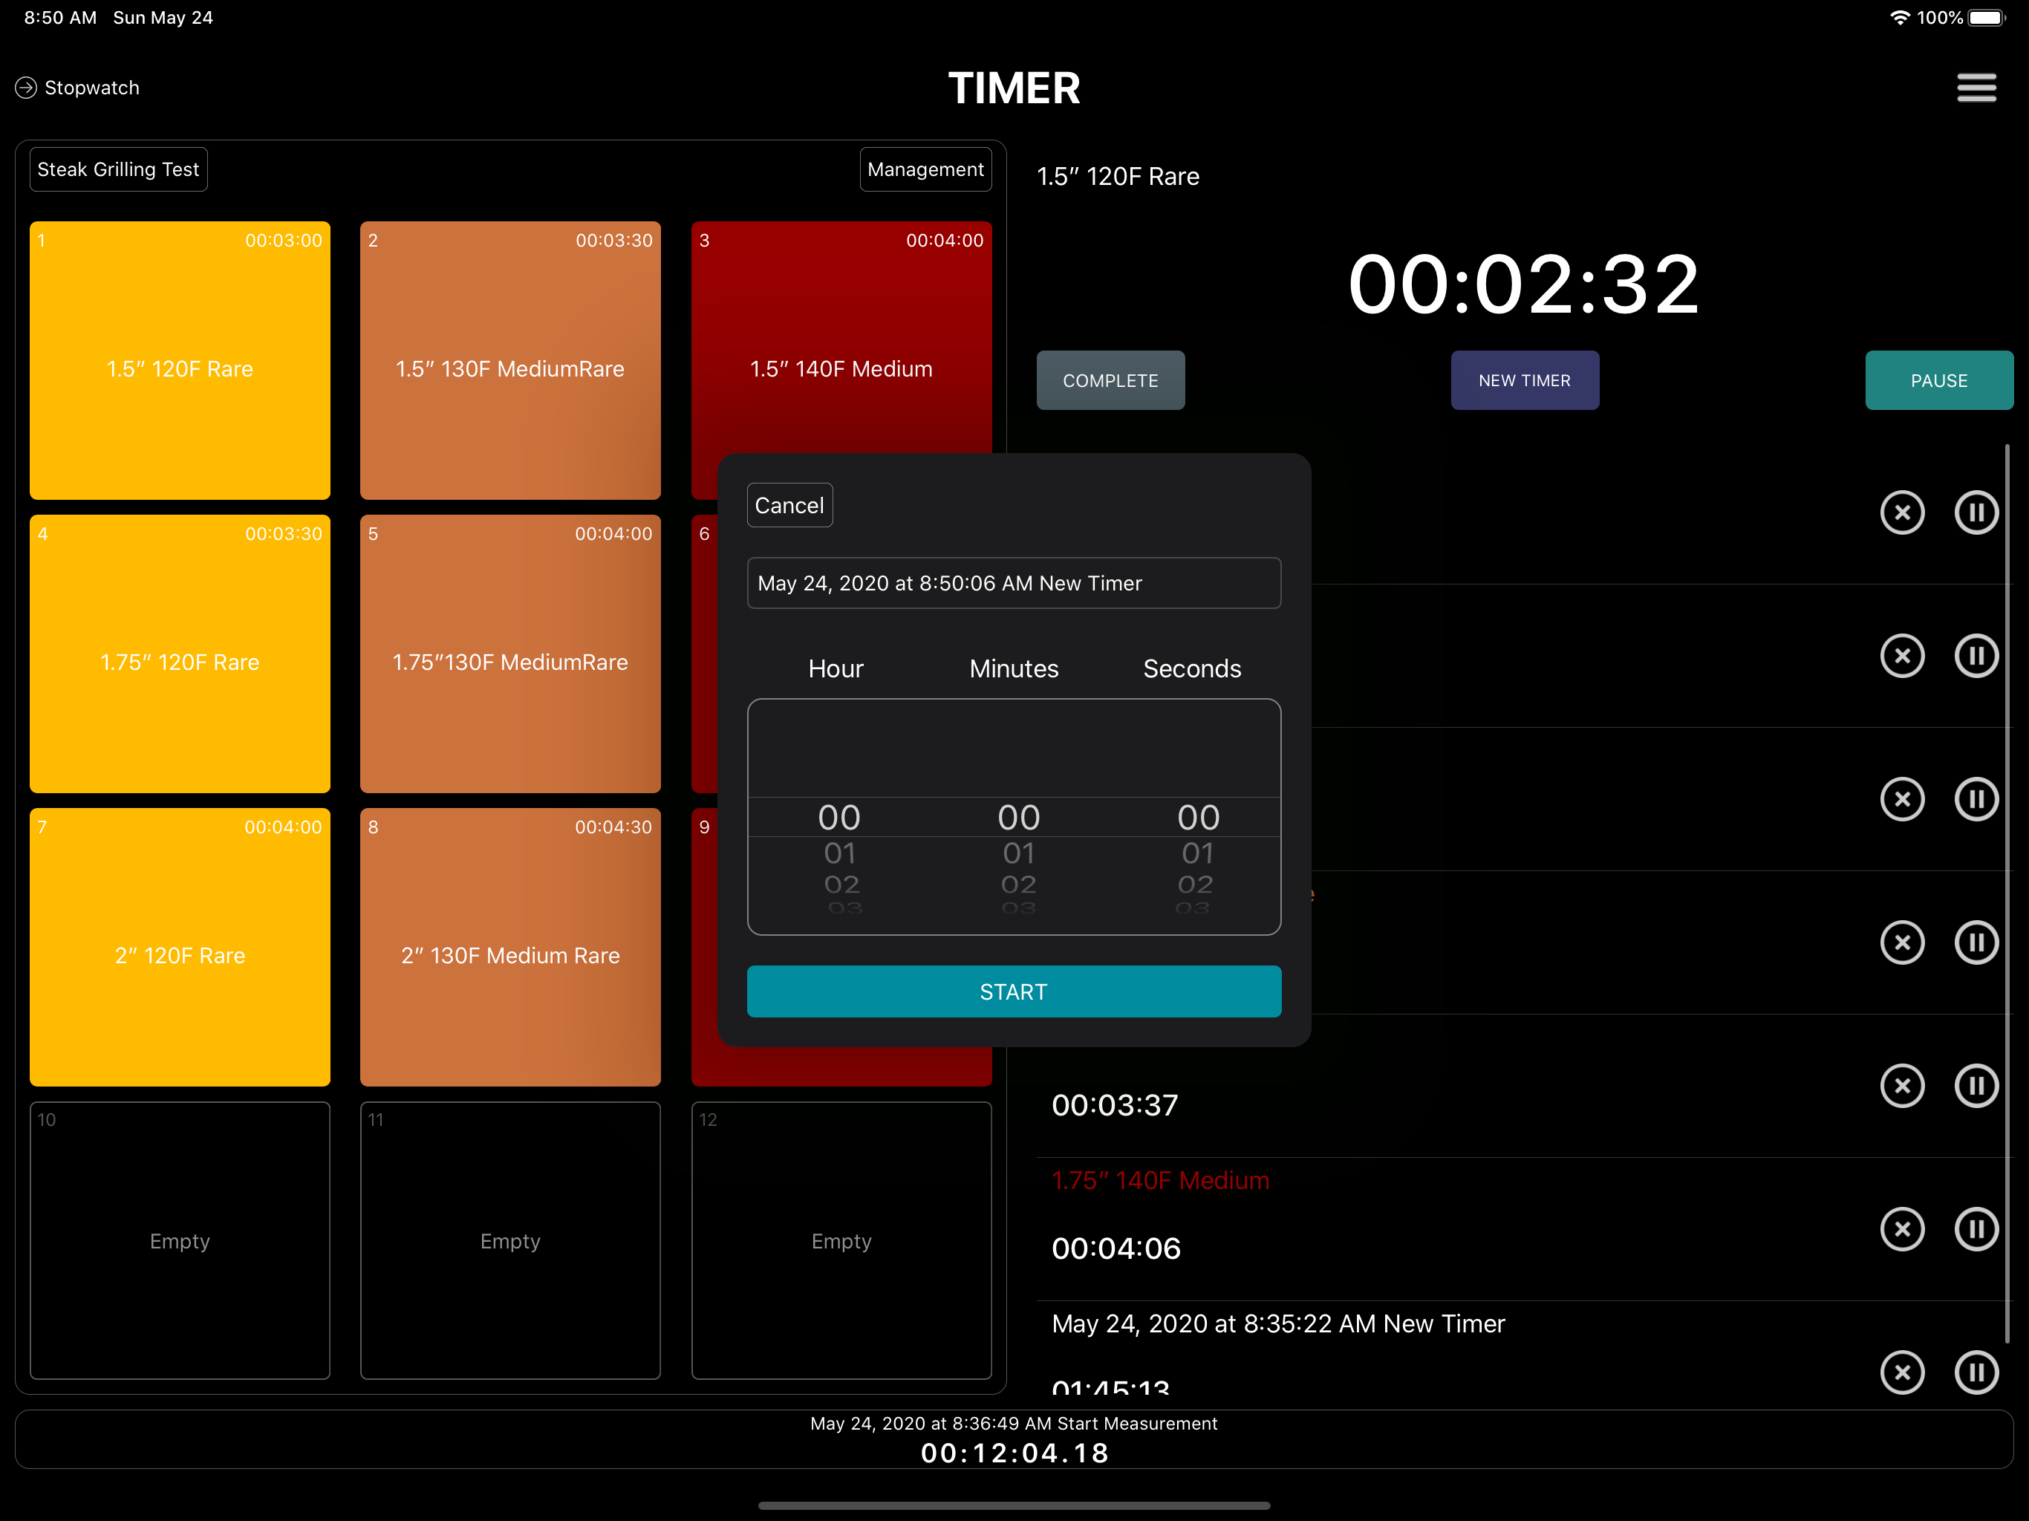Tap the Seconds column header
Image resolution: width=2029 pixels, height=1521 pixels.
[x=1191, y=668]
